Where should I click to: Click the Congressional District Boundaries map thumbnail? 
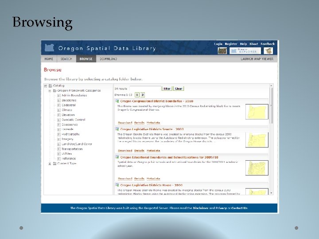(257, 112)
